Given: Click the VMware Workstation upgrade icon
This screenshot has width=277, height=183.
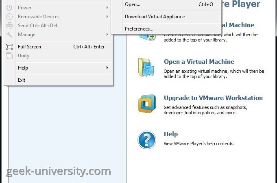Looking at the screenshot, I should [147, 104].
